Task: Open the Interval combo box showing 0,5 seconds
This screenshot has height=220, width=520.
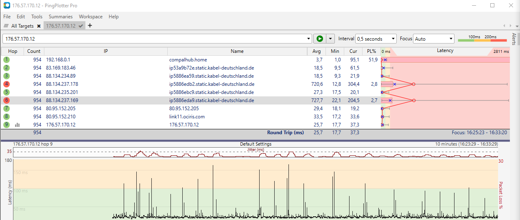Action: 376,39
